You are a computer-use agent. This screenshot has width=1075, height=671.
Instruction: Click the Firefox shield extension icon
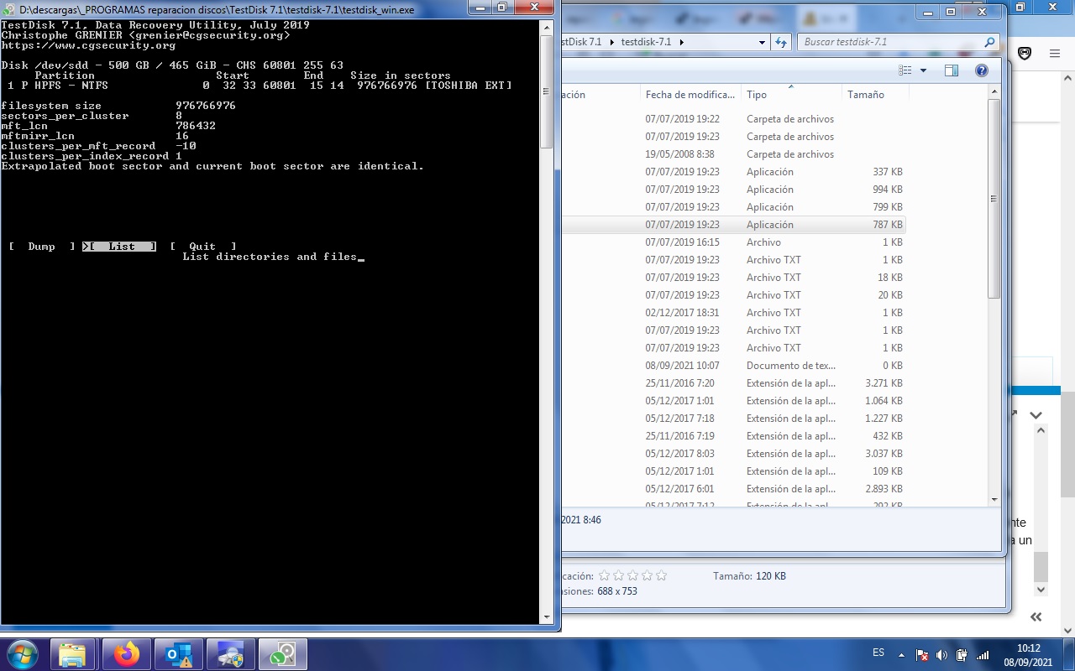point(1025,53)
